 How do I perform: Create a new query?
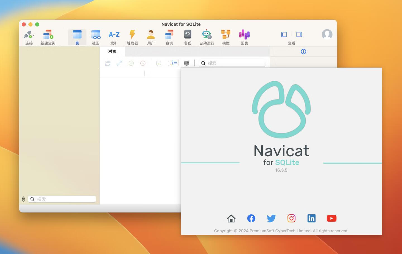tap(48, 37)
